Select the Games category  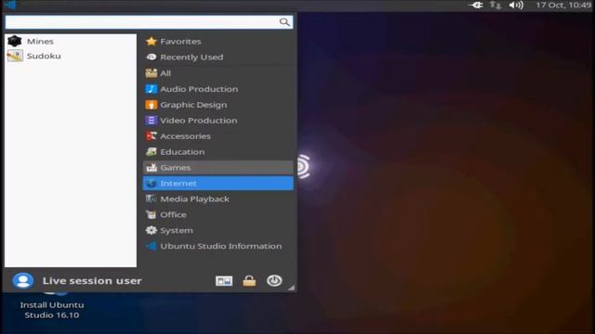pyautogui.click(x=218, y=167)
